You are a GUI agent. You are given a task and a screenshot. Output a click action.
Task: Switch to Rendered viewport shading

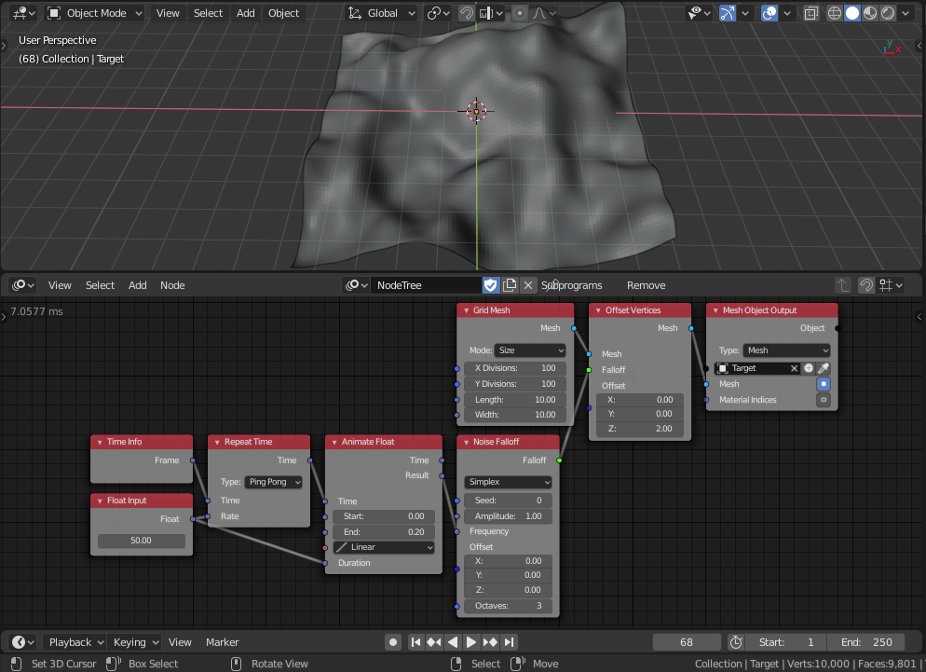(887, 13)
